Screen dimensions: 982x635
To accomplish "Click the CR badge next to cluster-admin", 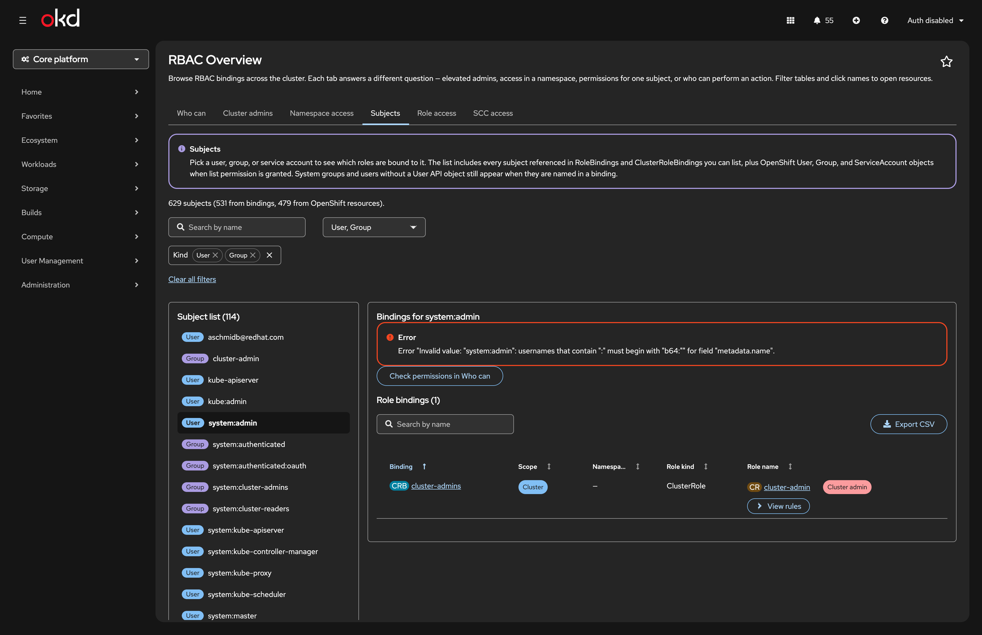I will tap(754, 487).
